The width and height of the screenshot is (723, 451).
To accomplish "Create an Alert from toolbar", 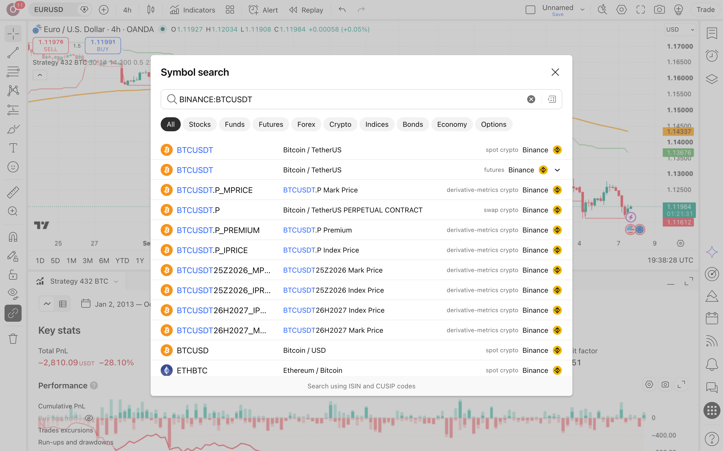I will point(263,10).
